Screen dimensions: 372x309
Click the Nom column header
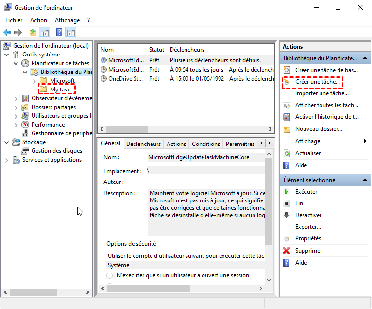click(122, 50)
